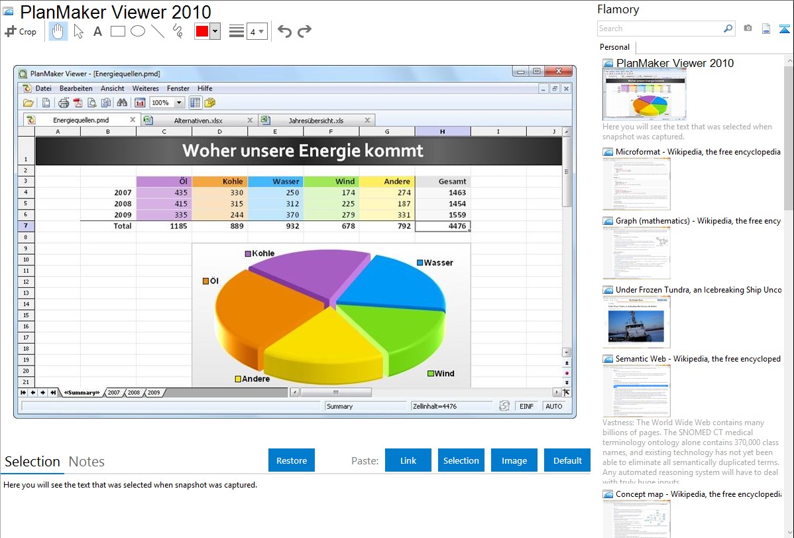Close the Energiequellen.pmd document tab
794x538 pixels.
[x=132, y=119]
